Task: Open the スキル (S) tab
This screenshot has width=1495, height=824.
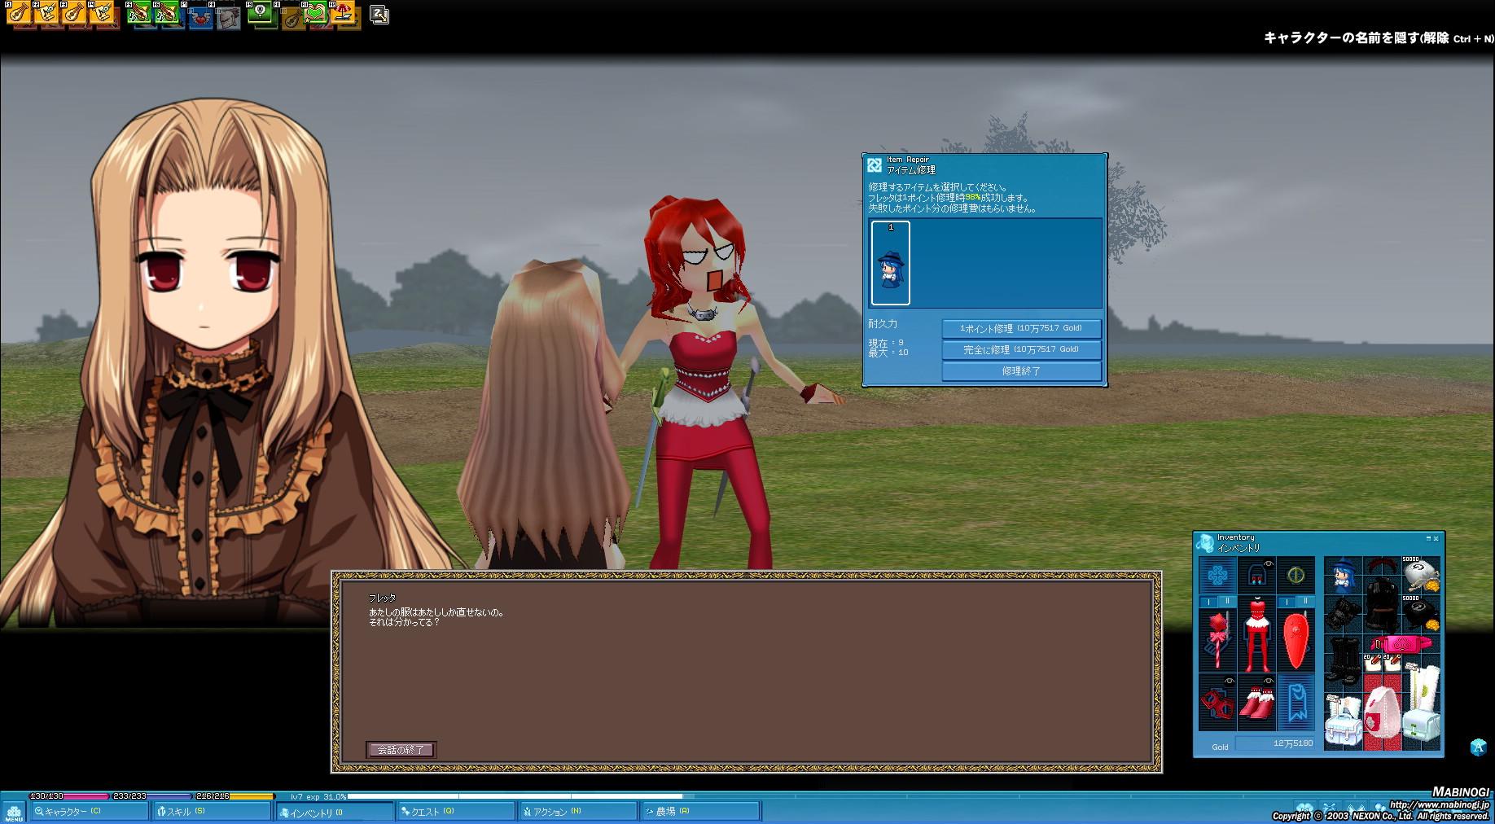Action: tap(212, 811)
